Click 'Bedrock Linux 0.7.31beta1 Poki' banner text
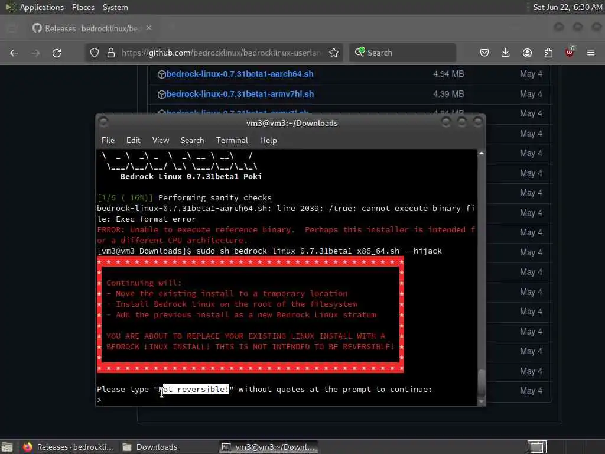Screen dimensions: 605x454 pos(191,176)
